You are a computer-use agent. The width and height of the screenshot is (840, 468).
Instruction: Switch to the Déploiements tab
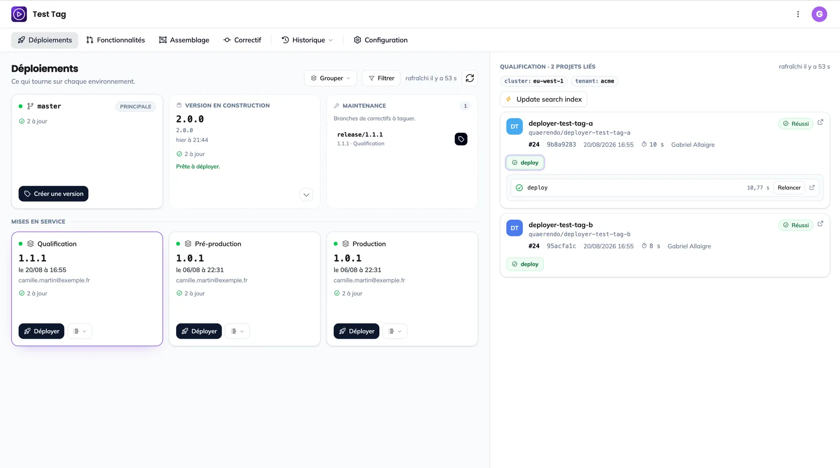point(44,40)
